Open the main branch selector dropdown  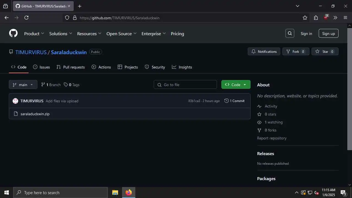tap(23, 85)
